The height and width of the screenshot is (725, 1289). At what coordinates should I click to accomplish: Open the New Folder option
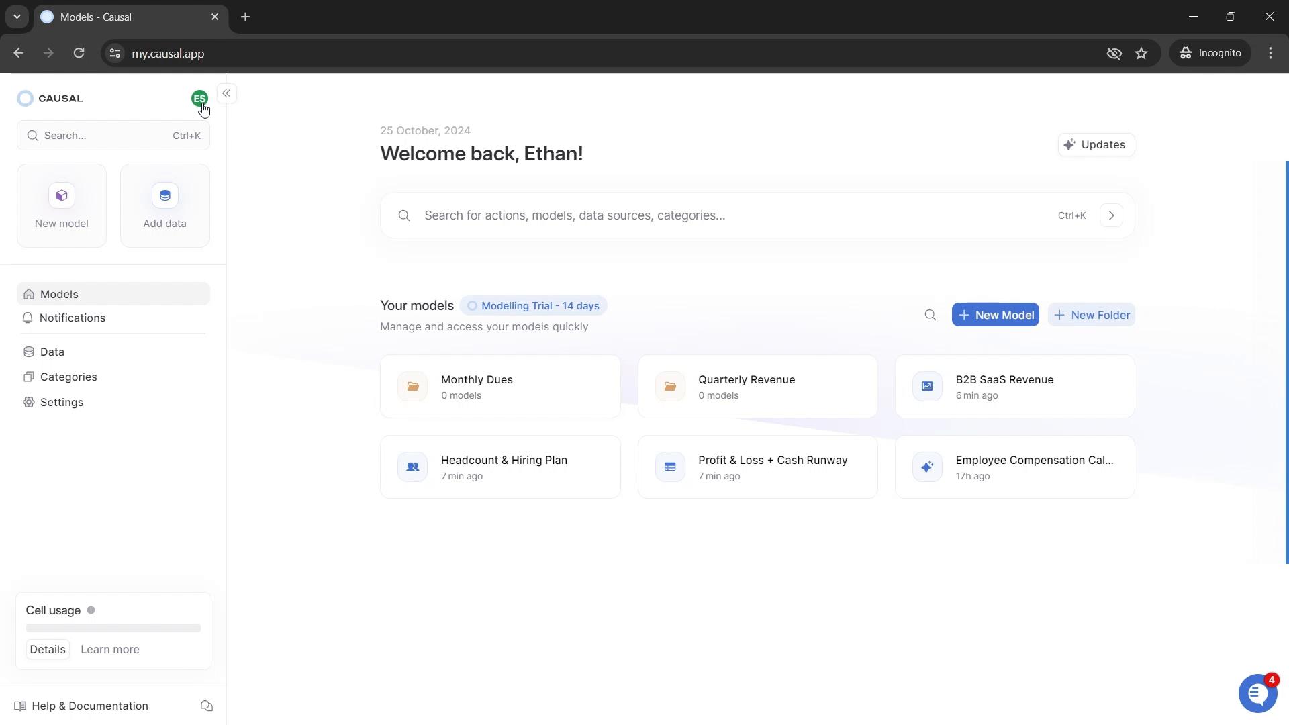coord(1091,314)
